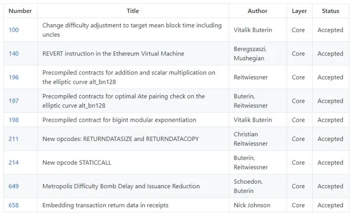The height and width of the screenshot is (216, 353).
Task: Open EIP number 658 link
Action: point(14,205)
